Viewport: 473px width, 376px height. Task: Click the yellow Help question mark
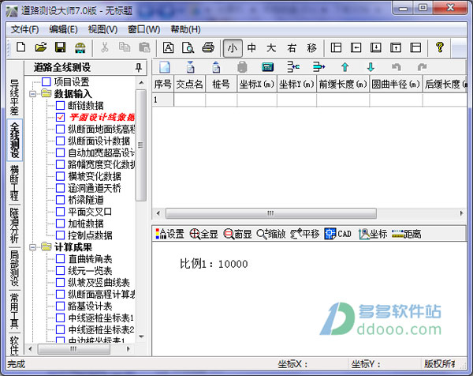point(440,47)
